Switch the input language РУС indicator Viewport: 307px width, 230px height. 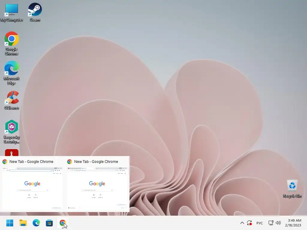coord(260,223)
